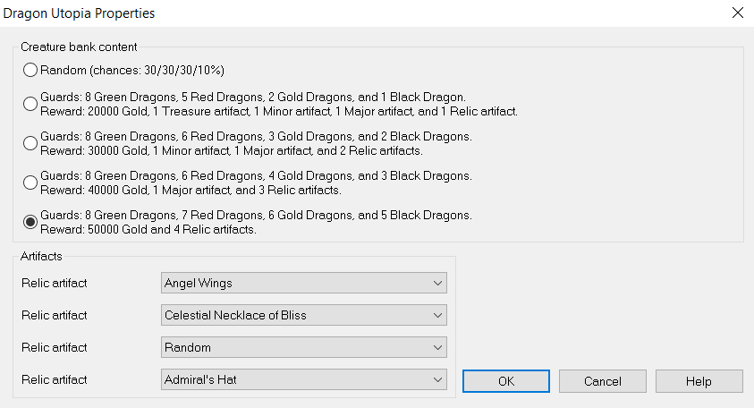Confirm with the OK button
Viewport: 754px width, 408px height.
506,381
